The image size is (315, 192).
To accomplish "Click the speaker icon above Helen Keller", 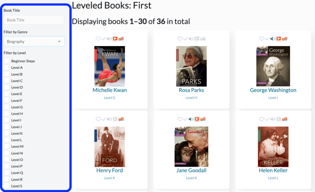I will point(273,120).
